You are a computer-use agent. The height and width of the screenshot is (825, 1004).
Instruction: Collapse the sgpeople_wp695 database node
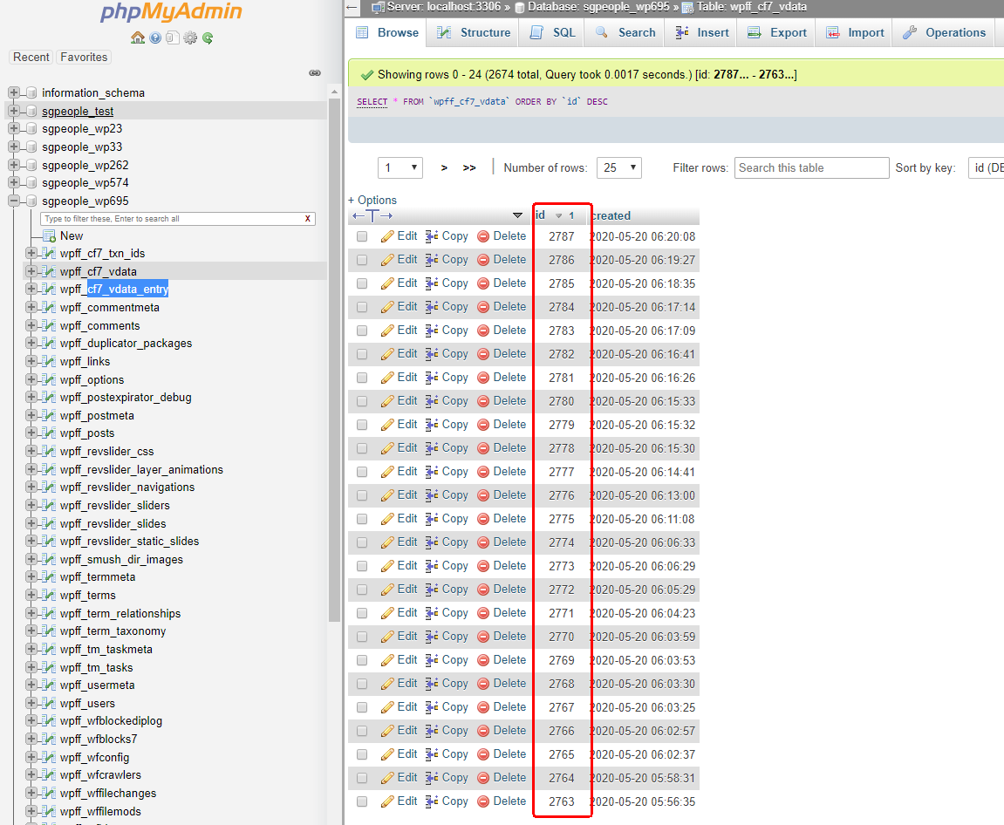(14, 201)
